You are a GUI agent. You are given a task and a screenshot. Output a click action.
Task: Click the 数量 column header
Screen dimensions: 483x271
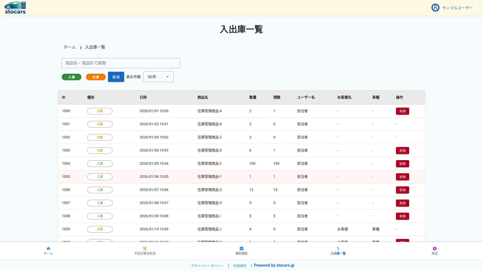point(253,97)
